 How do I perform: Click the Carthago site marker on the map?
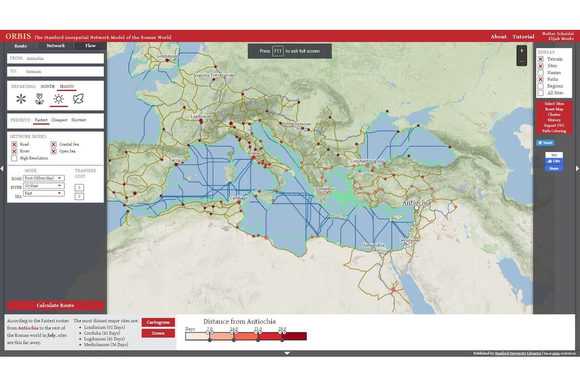[239, 203]
